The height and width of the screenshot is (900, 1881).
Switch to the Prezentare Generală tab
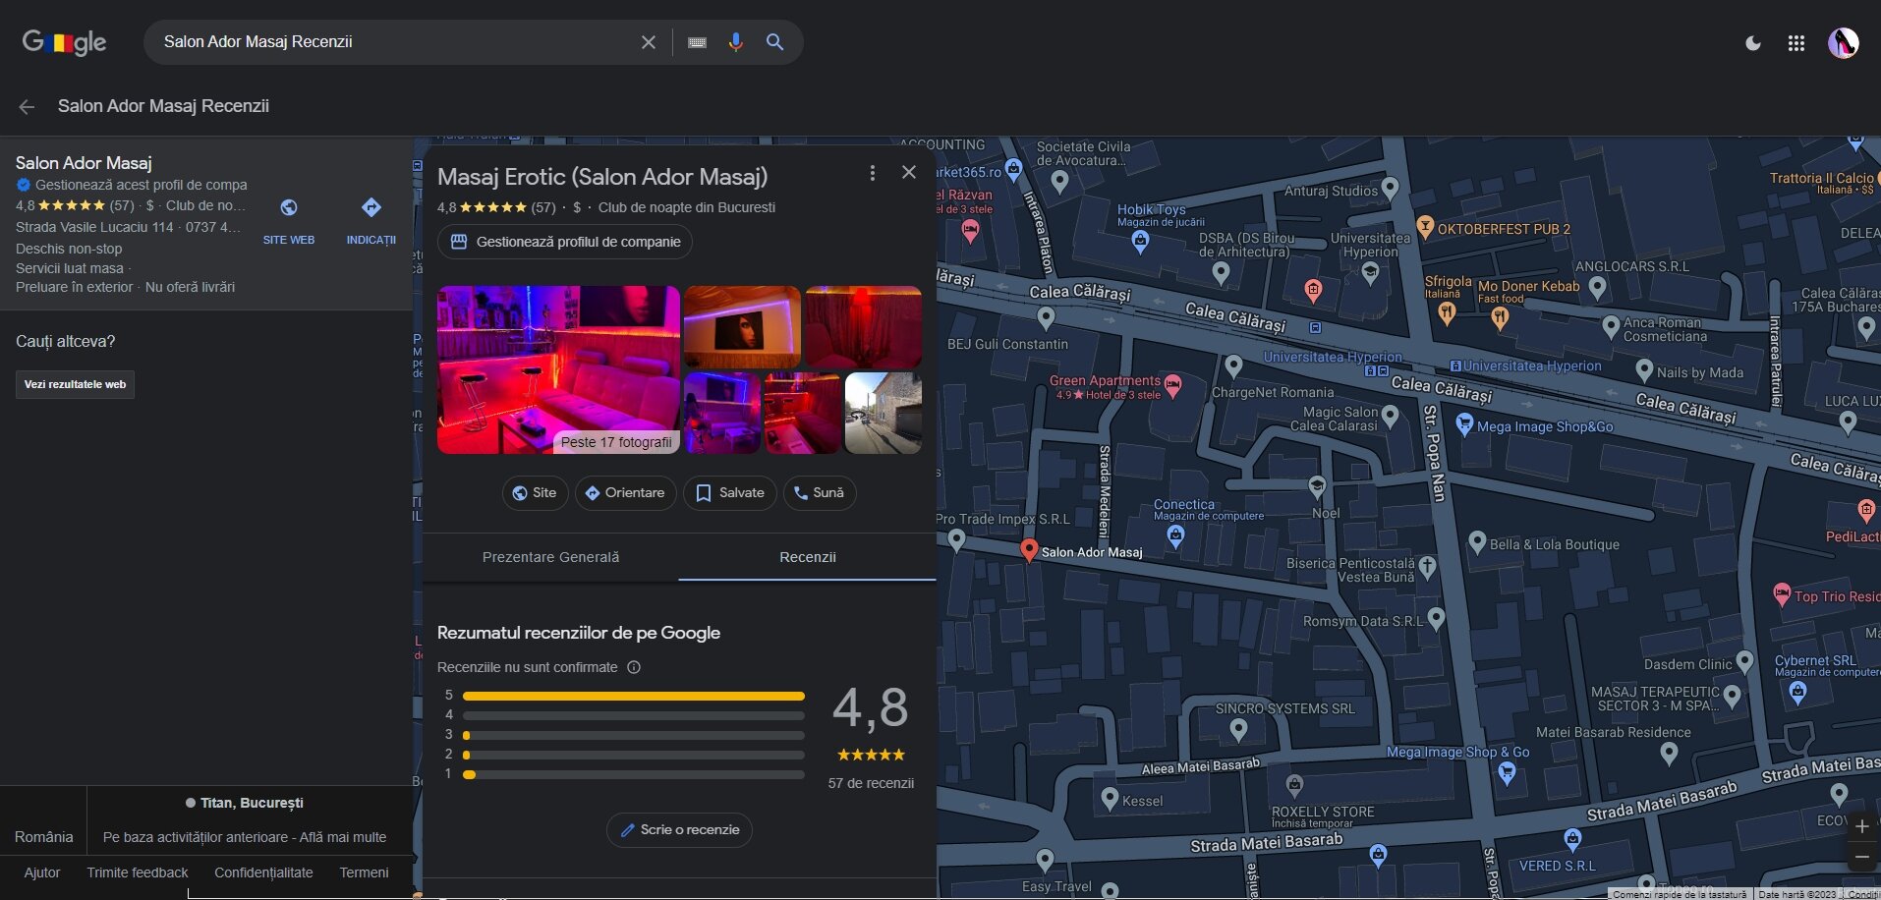550,557
